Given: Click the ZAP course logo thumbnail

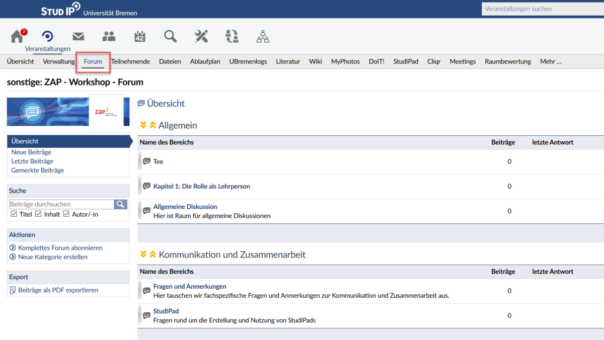Looking at the screenshot, I should tap(106, 111).
